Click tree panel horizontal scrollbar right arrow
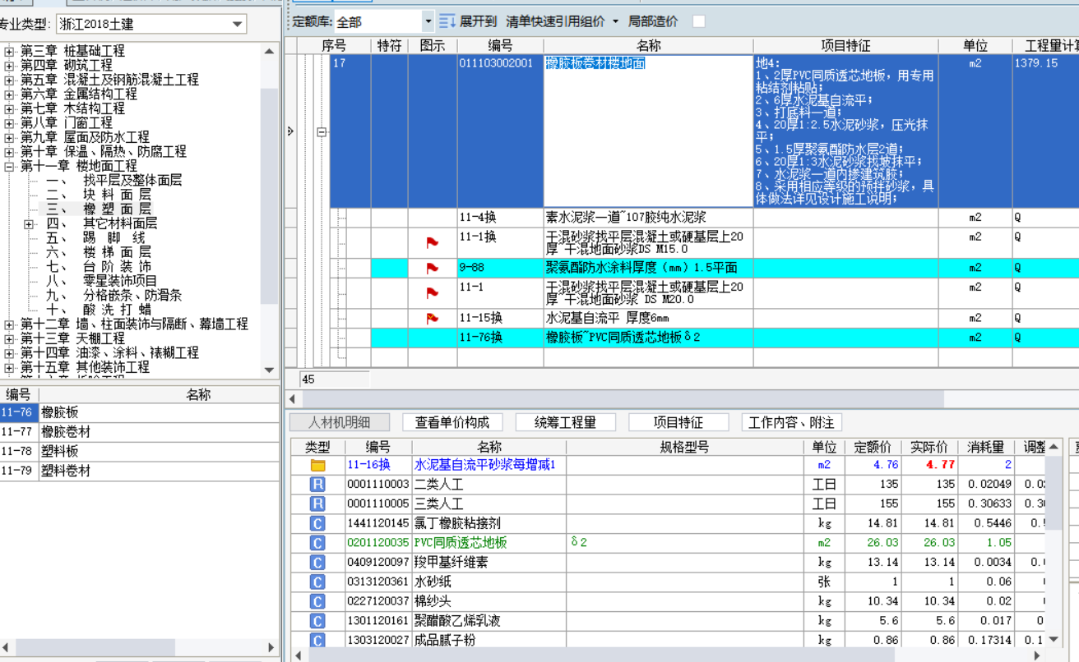 coord(271,648)
